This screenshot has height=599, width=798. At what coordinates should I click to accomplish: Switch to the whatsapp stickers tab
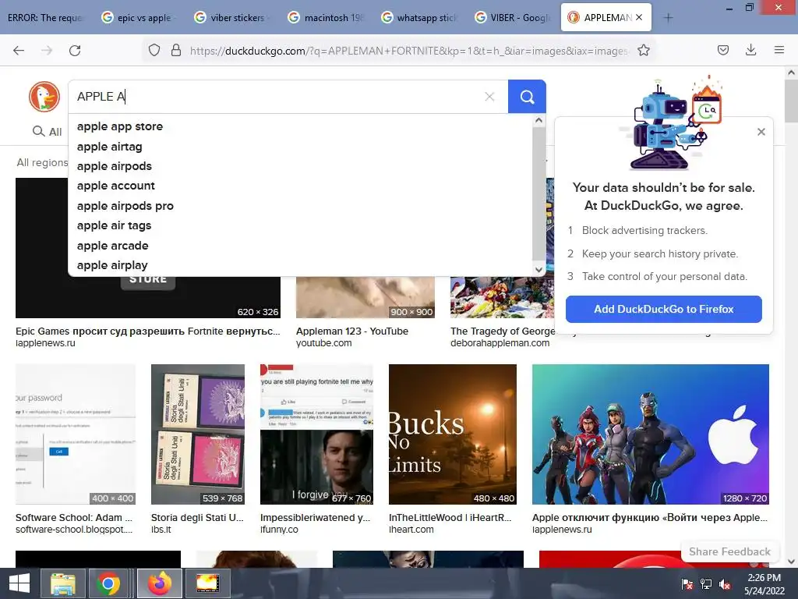coord(419,18)
